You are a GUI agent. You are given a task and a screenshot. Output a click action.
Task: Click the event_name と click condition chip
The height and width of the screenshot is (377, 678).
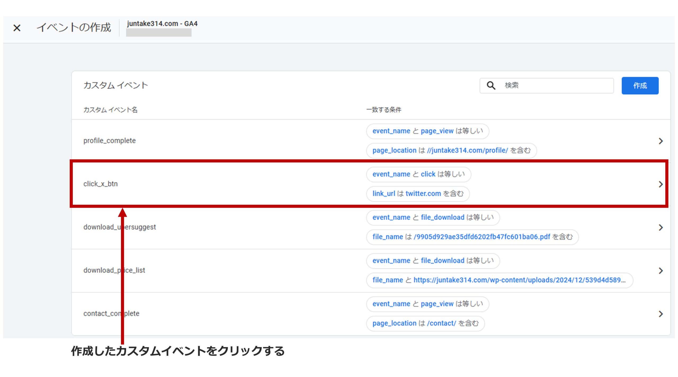pos(418,174)
